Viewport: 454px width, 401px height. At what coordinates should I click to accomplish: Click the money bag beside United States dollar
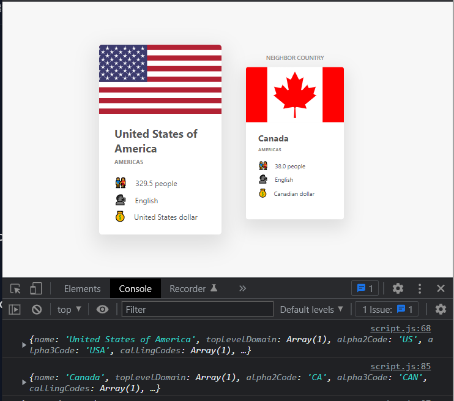coord(120,217)
